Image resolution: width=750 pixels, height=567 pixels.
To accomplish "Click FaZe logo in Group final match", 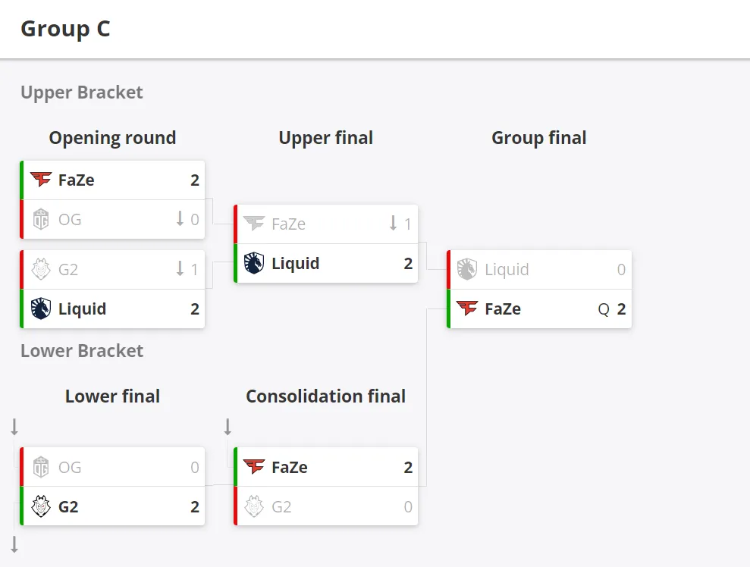I will [467, 309].
